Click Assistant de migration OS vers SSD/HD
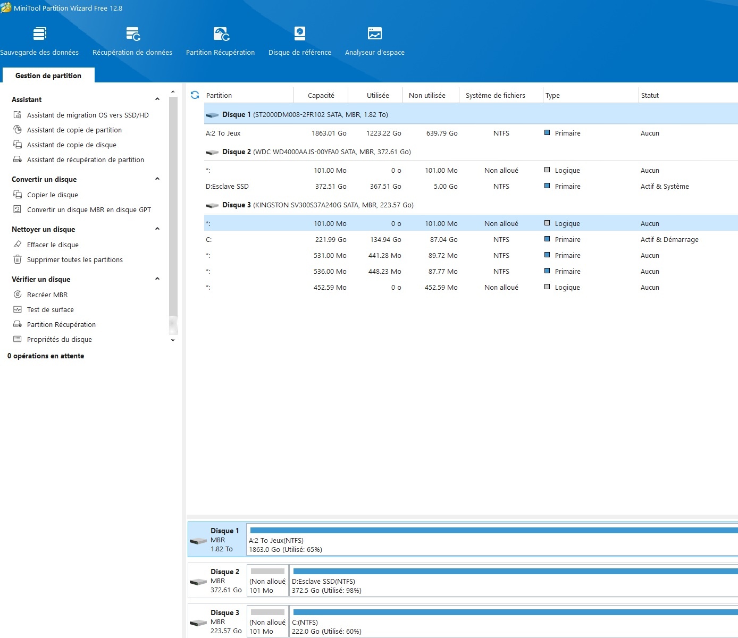The width and height of the screenshot is (738, 638). pos(88,115)
